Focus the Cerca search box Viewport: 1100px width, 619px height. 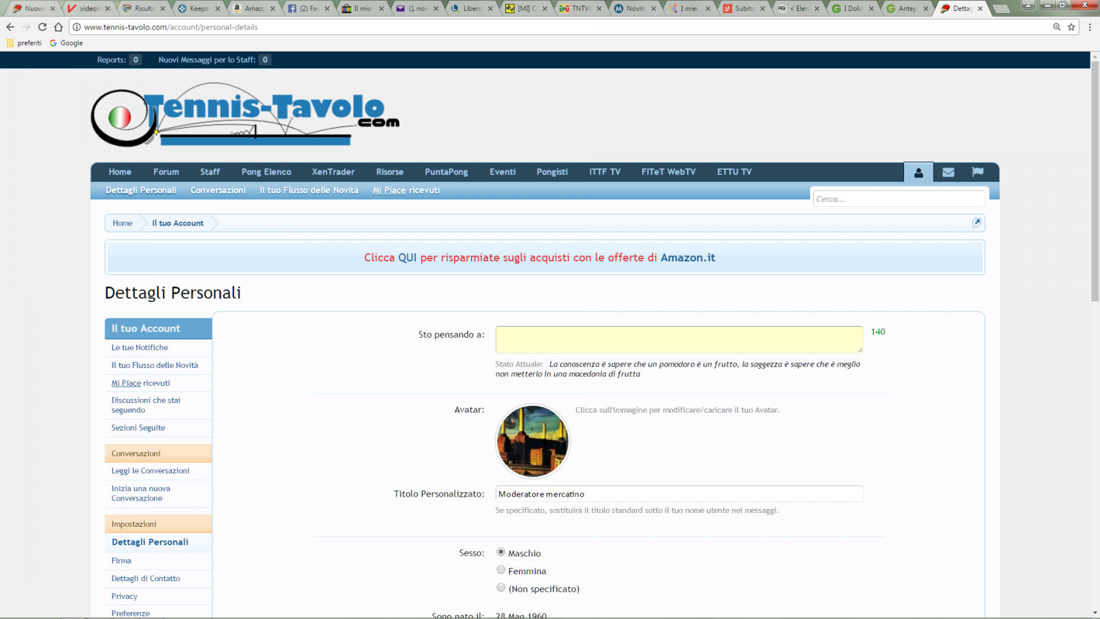click(899, 199)
